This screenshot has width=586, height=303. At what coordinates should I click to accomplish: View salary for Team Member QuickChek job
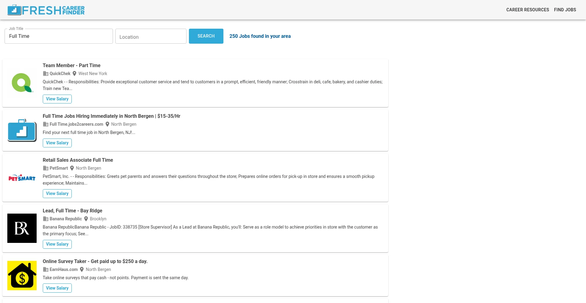pos(57,99)
